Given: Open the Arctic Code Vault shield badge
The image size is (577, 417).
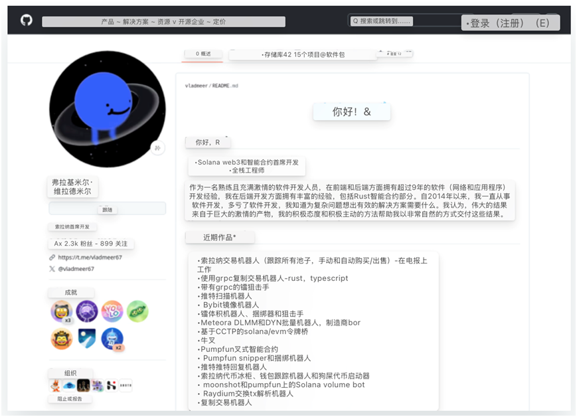Looking at the screenshot, I should coord(87,339).
